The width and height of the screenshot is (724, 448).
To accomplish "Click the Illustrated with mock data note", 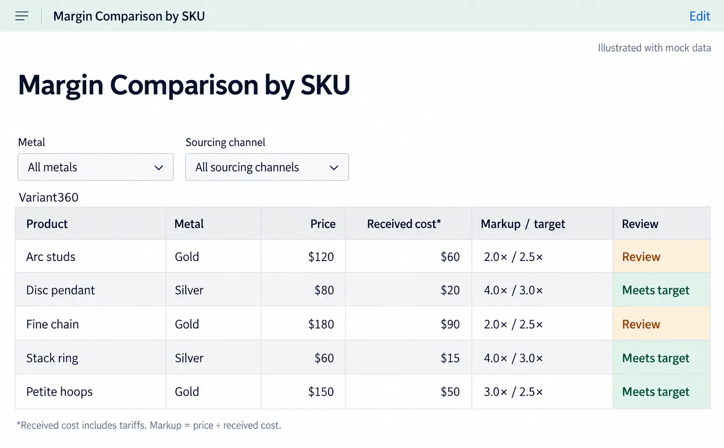I will tap(654, 48).
